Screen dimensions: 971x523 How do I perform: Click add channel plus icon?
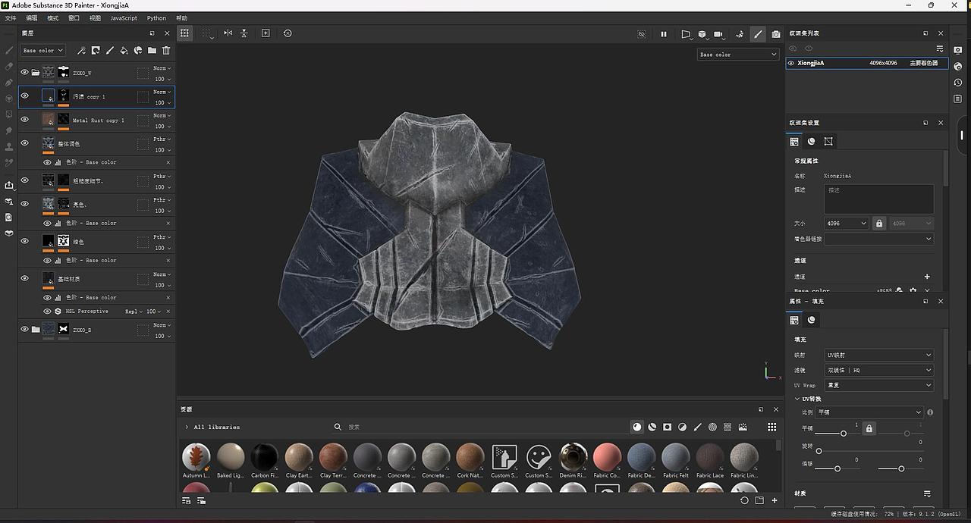(927, 277)
